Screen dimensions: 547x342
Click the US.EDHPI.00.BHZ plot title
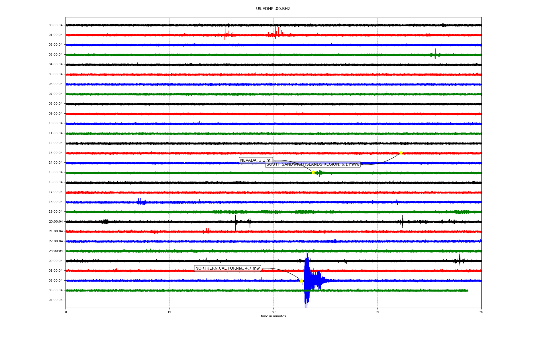(273, 9)
